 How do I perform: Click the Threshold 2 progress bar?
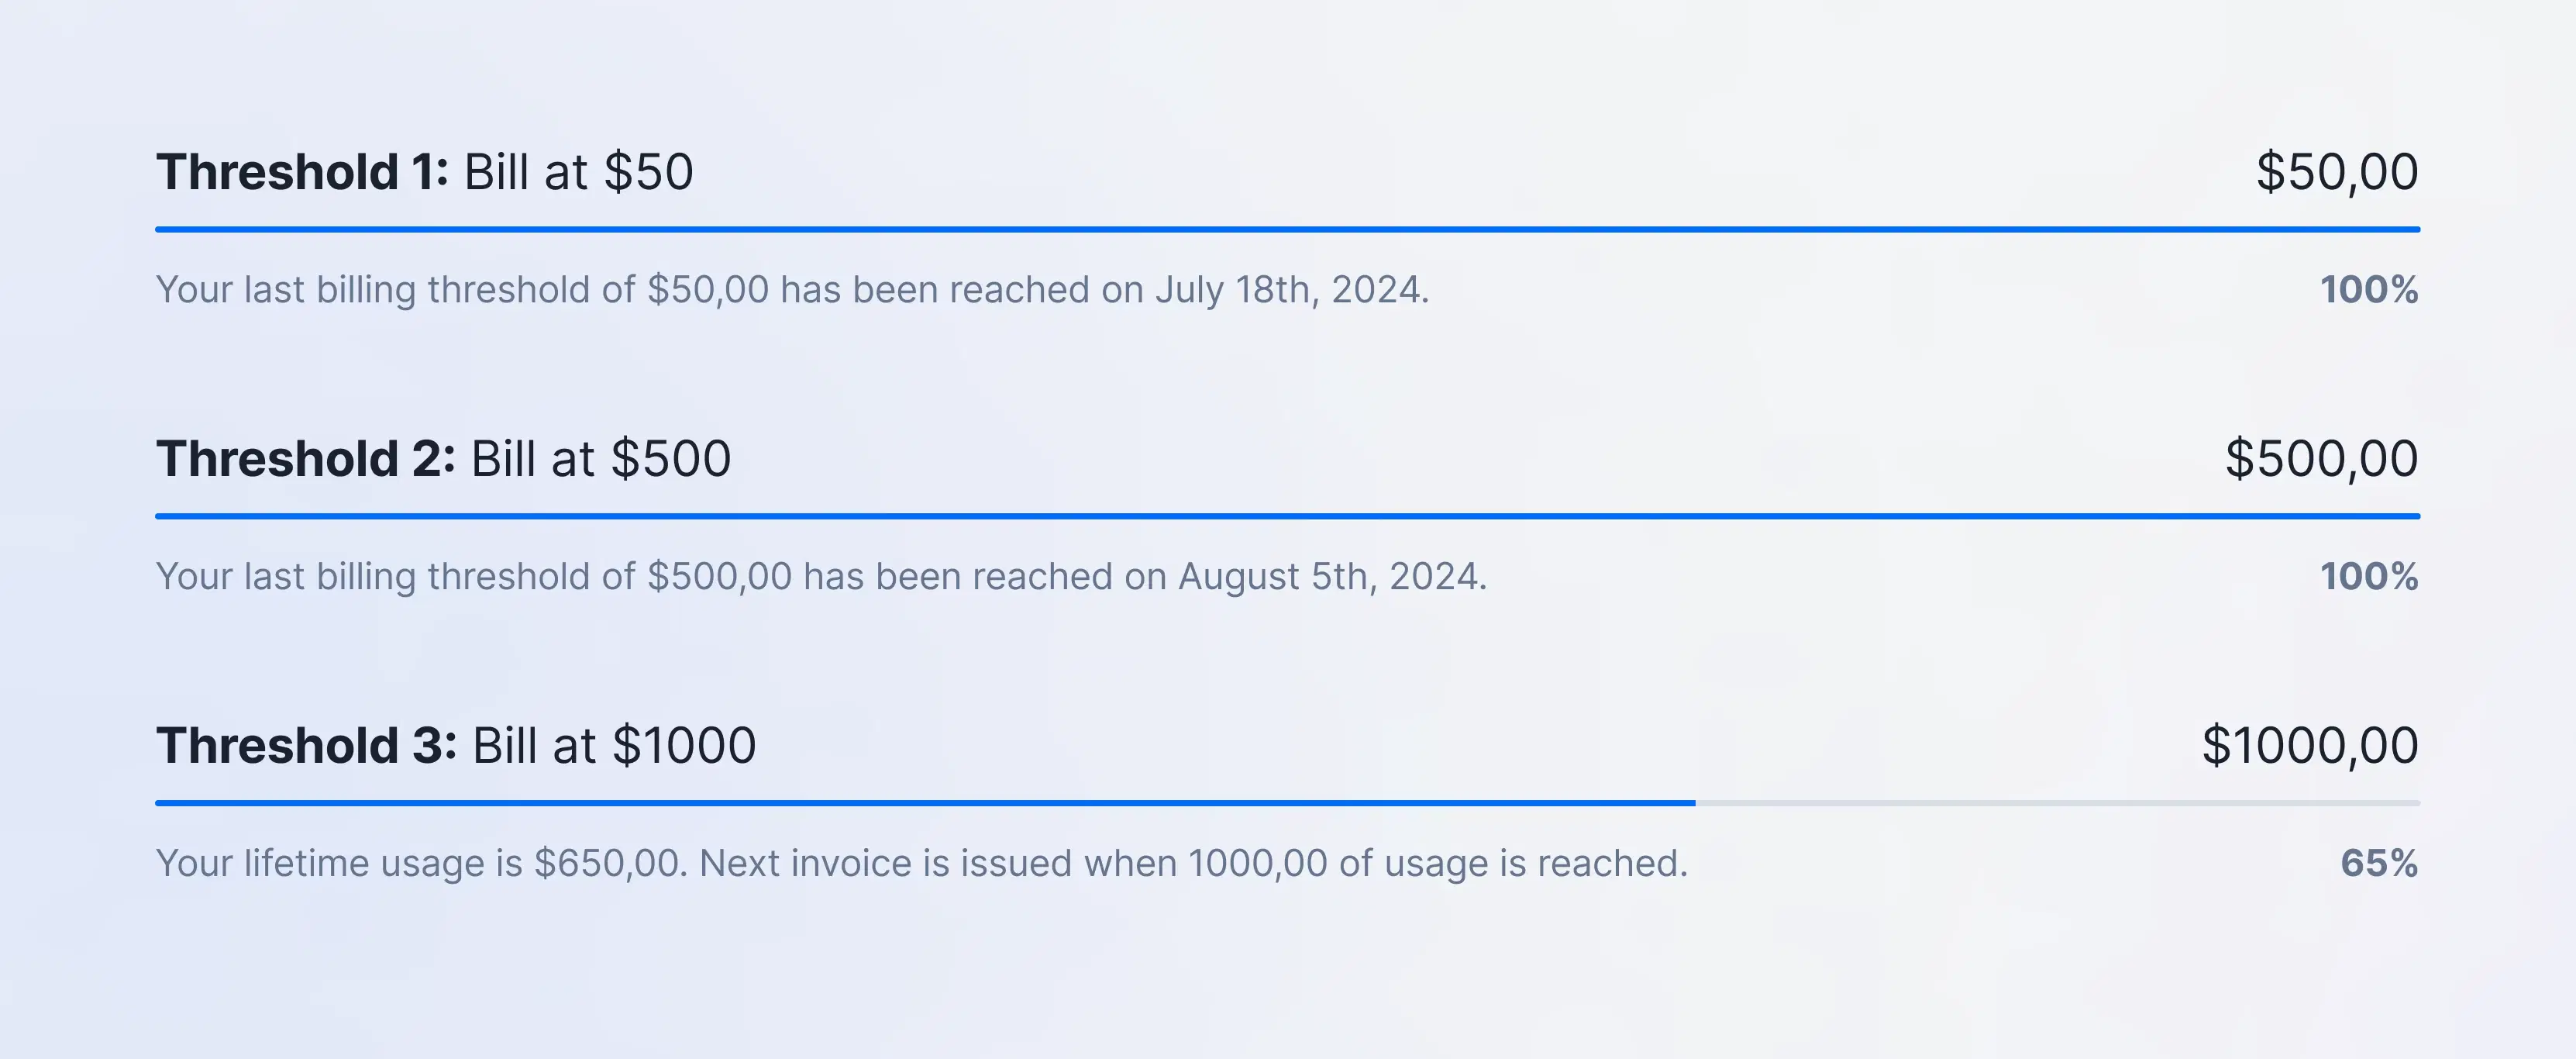(x=1287, y=516)
